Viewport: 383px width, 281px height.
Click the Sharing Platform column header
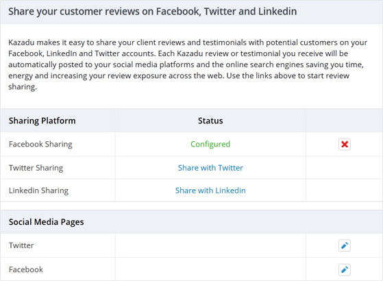tap(42, 121)
